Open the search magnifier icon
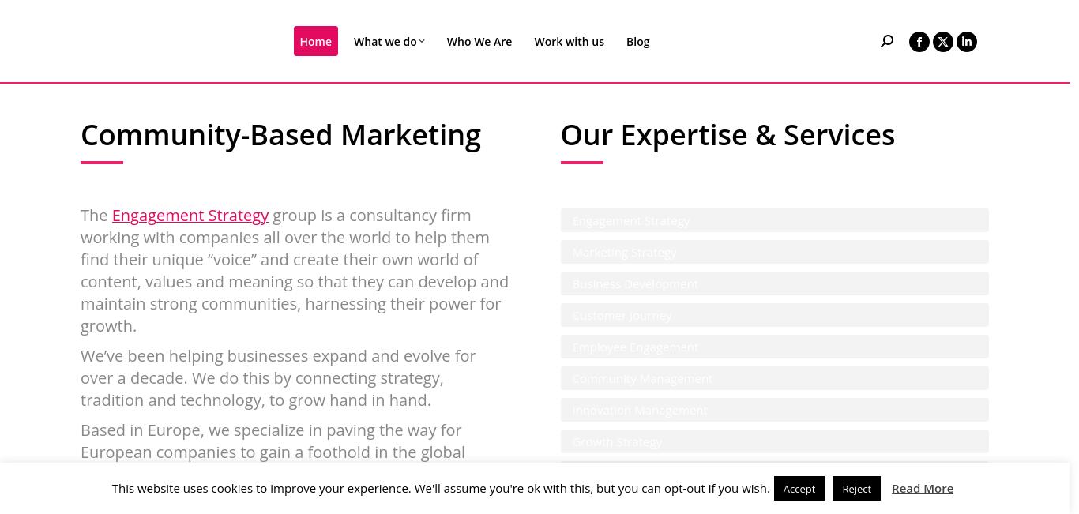Screen dimensions: 1079x514 [887, 41]
